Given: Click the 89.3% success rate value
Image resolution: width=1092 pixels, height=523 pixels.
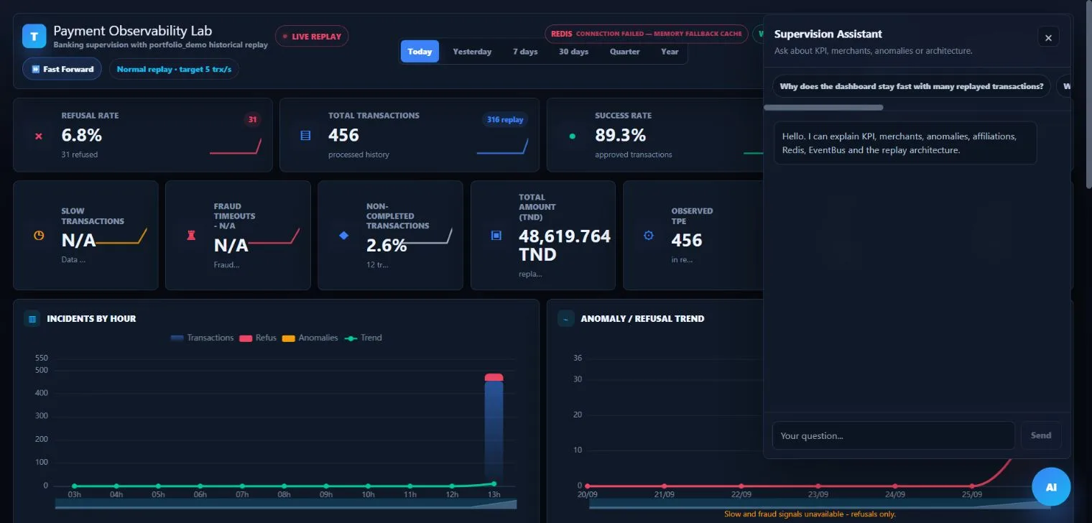Looking at the screenshot, I should click(620, 135).
